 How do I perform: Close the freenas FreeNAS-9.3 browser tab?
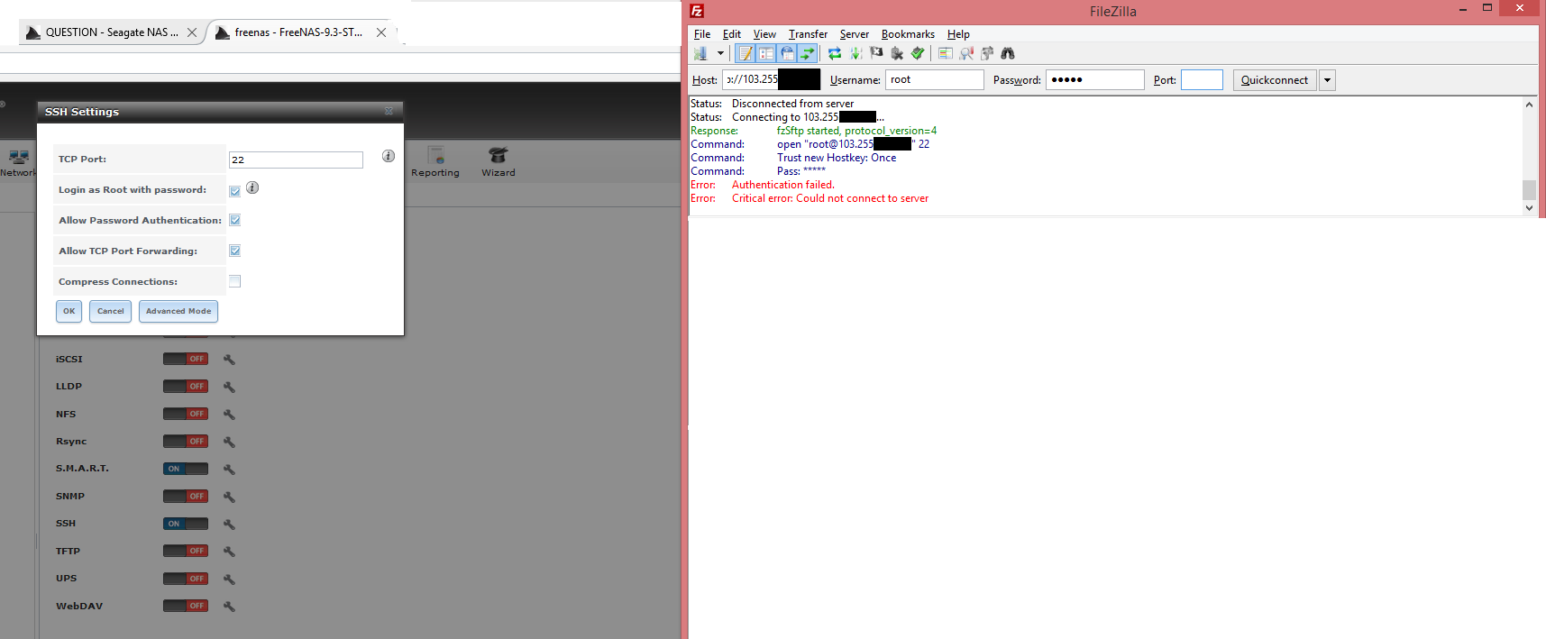[381, 32]
